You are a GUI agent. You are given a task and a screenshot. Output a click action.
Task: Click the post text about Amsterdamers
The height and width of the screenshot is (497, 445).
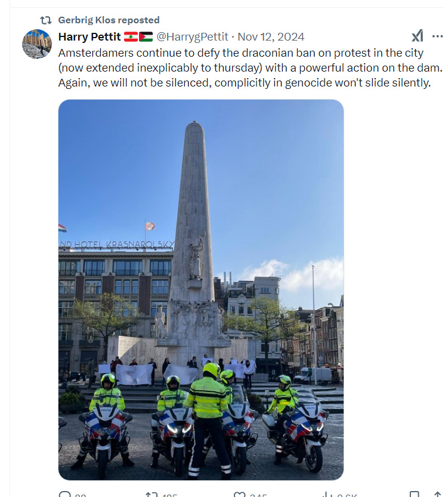pyautogui.click(x=251, y=68)
